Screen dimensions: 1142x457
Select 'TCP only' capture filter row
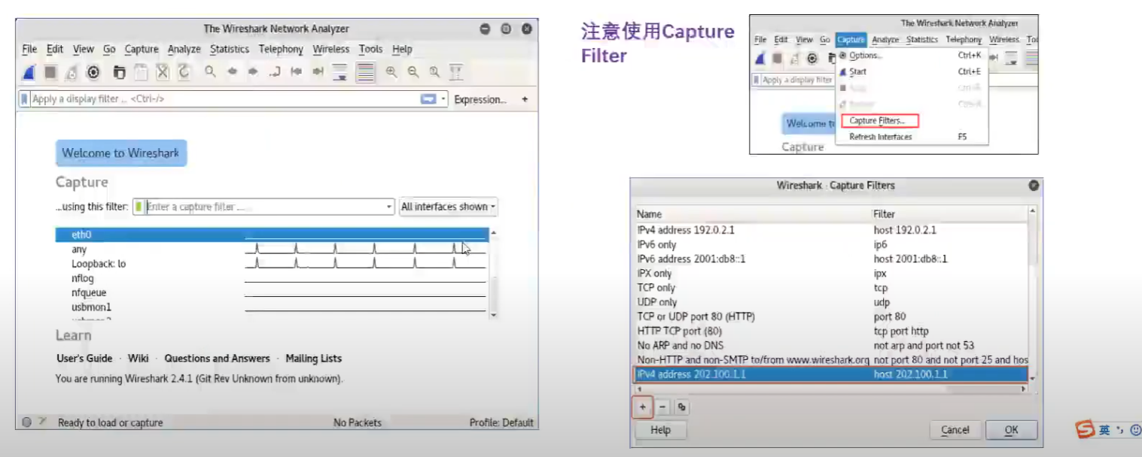pos(832,288)
